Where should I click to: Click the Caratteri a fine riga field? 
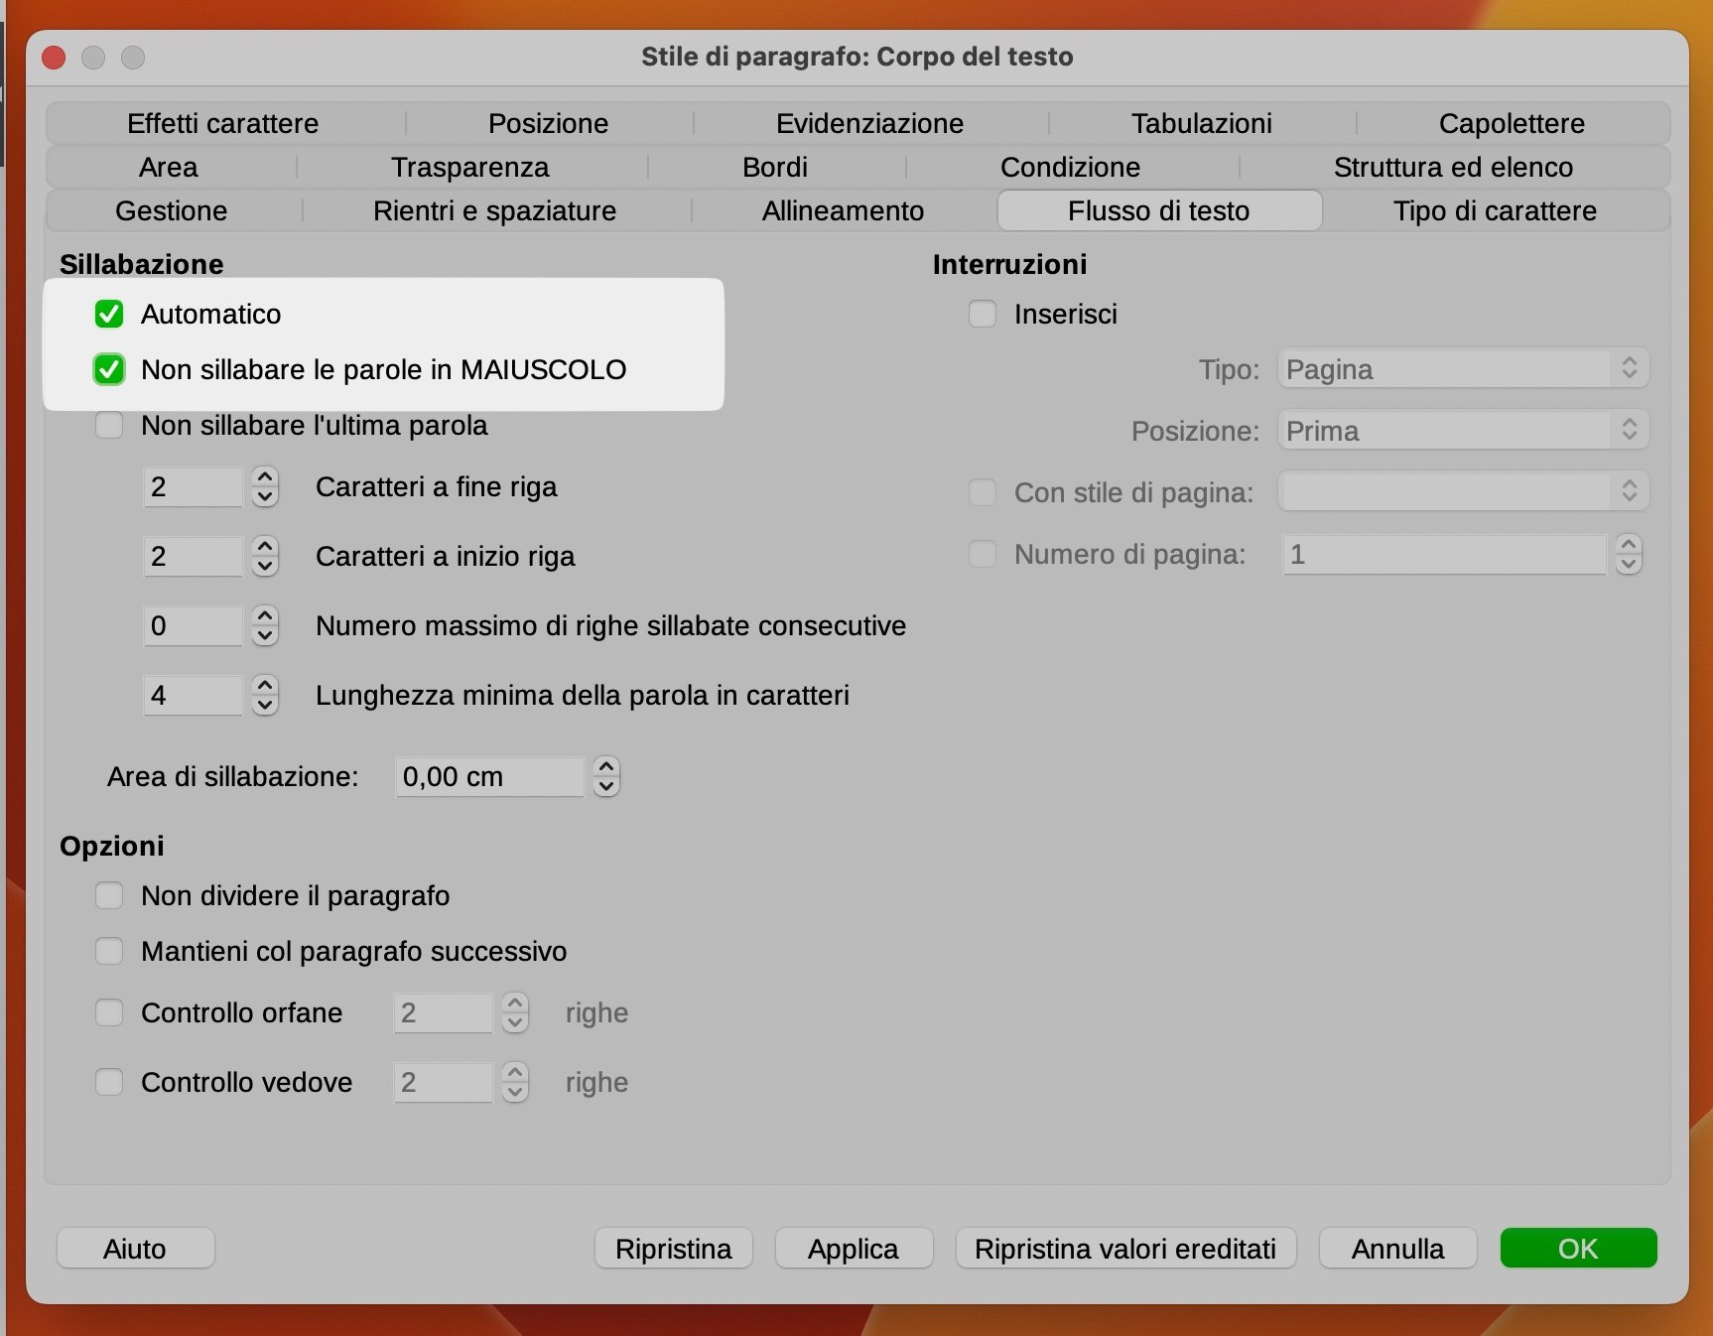click(x=193, y=486)
